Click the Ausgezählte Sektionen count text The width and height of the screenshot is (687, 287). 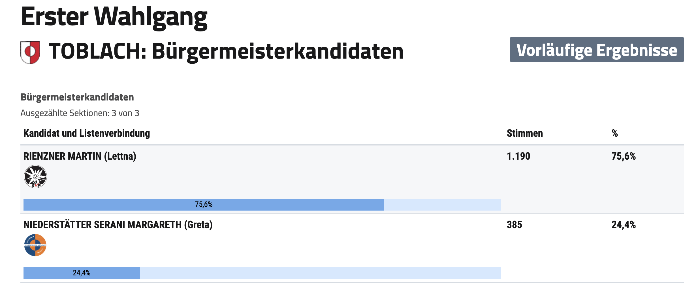click(x=80, y=113)
